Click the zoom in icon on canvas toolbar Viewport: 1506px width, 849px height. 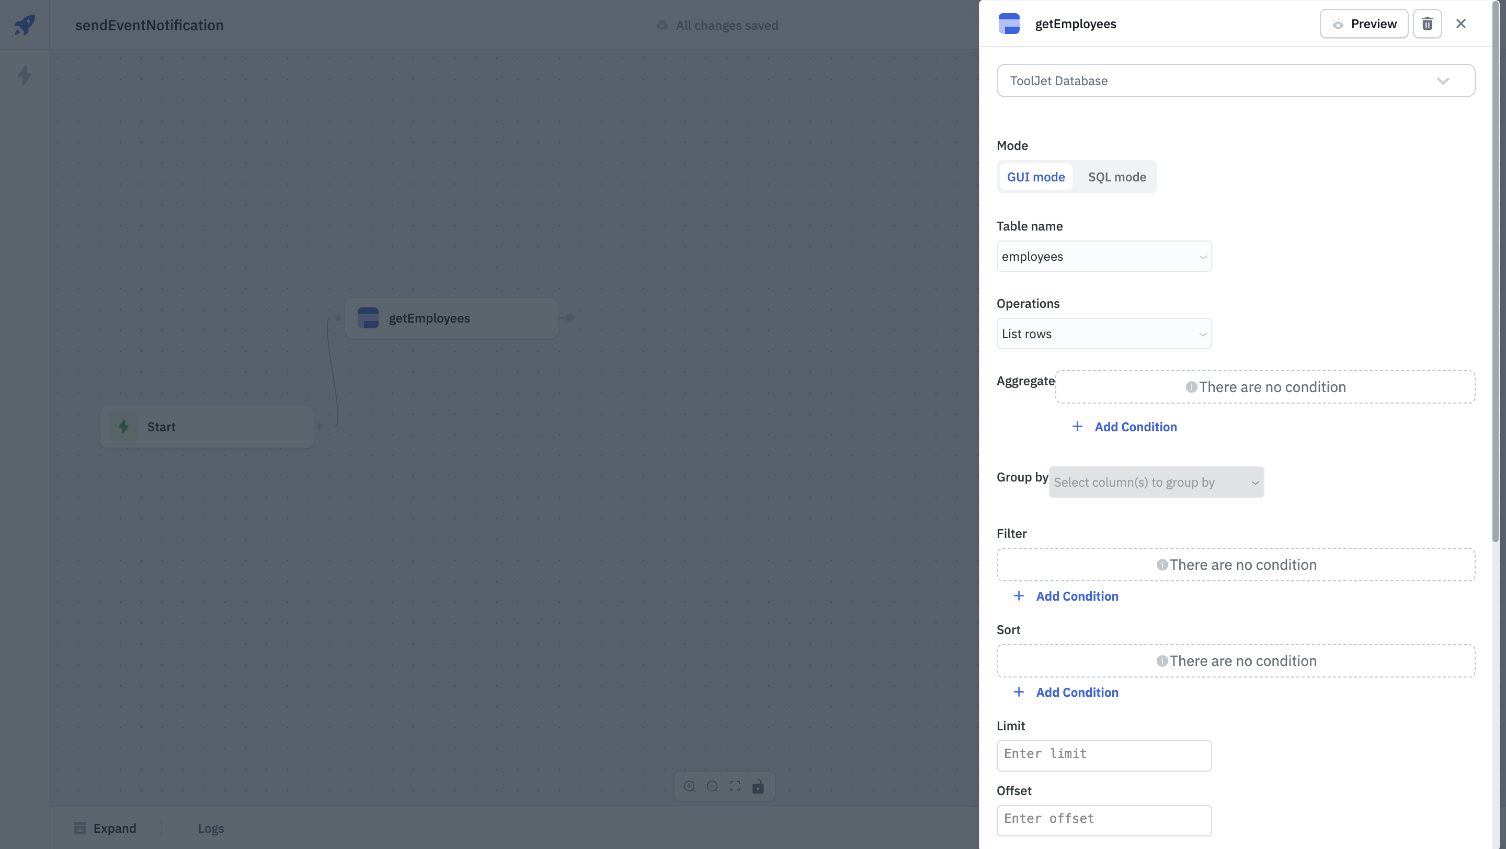[x=689, y=786]
